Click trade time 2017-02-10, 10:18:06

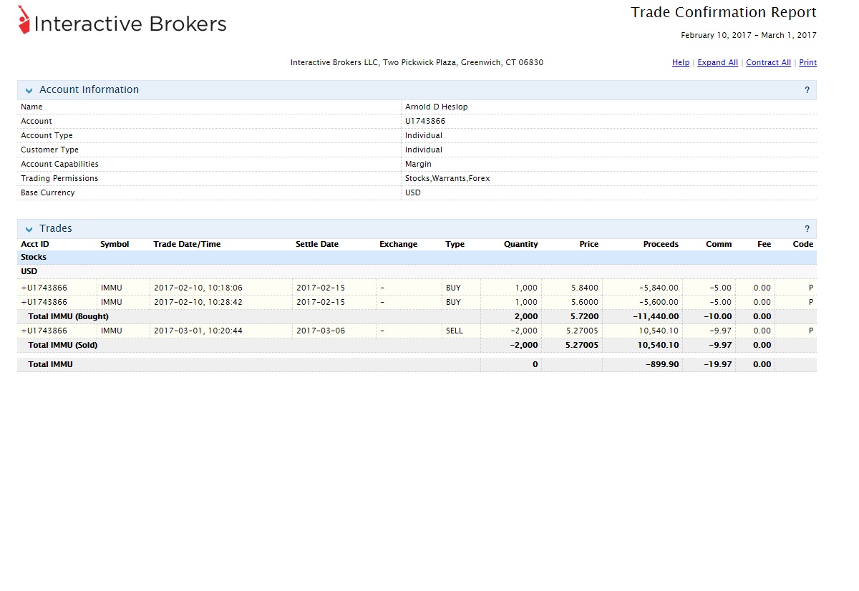198,288
